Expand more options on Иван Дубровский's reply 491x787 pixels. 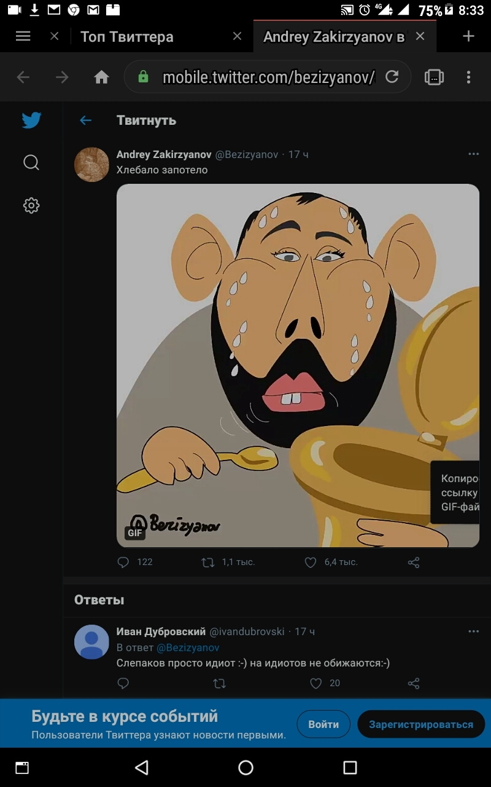[473, 631]
